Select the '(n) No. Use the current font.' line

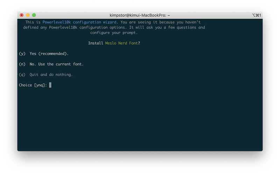pyautogui.click(x=51, y=64)
